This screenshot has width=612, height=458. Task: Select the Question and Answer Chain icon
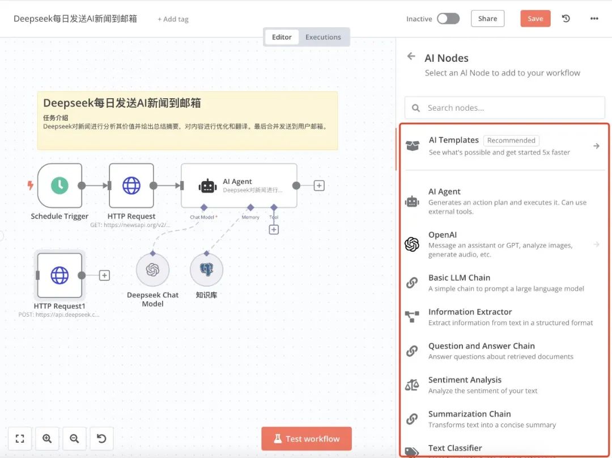point(412,351)
